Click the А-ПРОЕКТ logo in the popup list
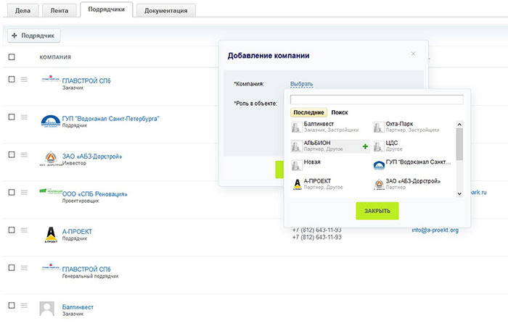508x326 pixels. point(297,184)
